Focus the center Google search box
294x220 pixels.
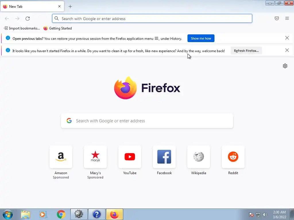tap(147, 121)
